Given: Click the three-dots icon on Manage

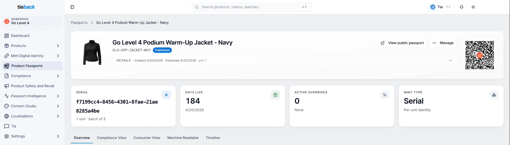Looking at the screenshot, I should point(434,43).
